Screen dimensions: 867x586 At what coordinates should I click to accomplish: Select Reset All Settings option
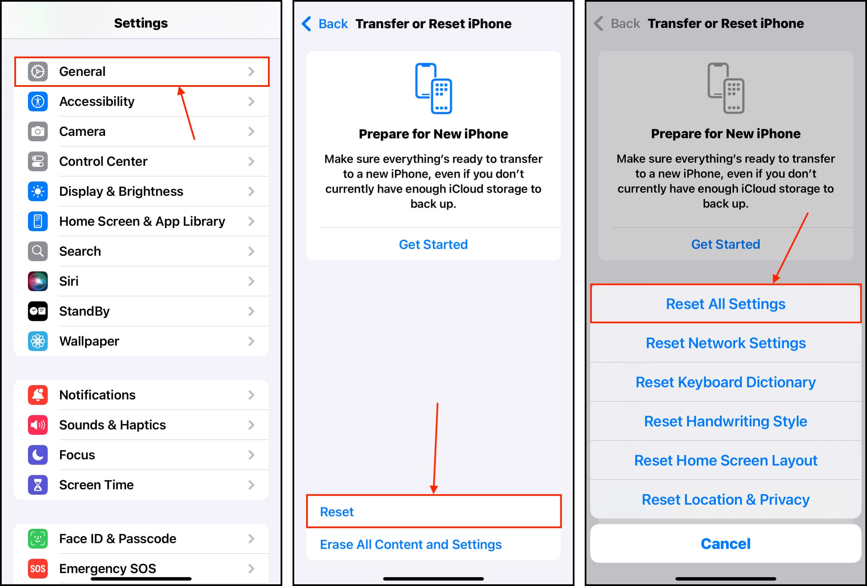pos(723,304)
